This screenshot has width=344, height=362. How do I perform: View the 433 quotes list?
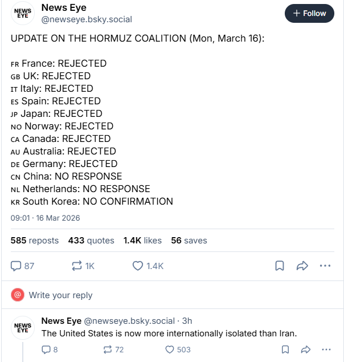(91, 241)
